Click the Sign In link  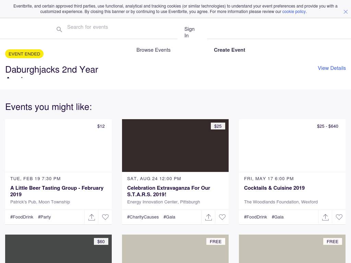pyautogui.click(x=189, y=32)
